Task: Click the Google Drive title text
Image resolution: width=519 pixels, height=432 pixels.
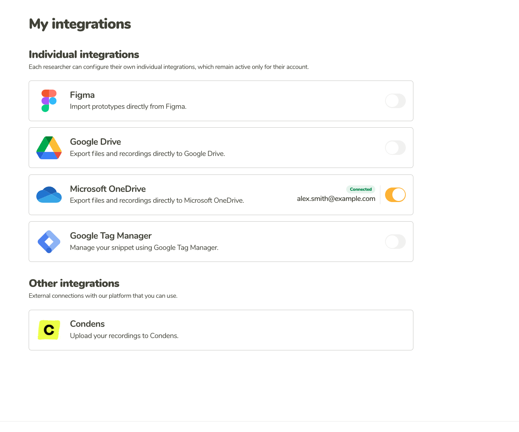Action: pos(95,142)
